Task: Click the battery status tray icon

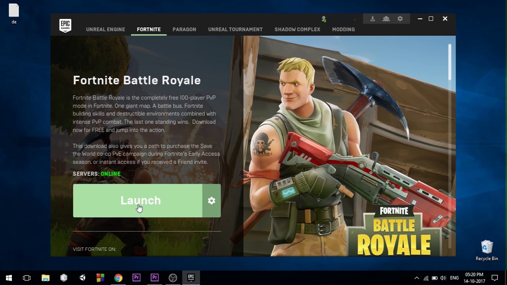Action: coord(435,278)
